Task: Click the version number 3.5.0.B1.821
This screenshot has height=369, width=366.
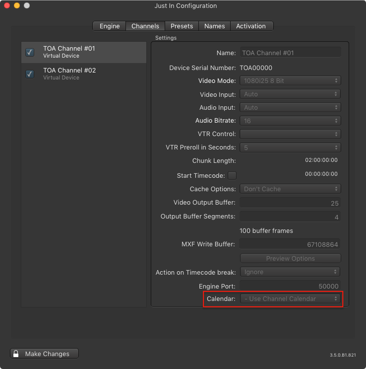Action: point(343,355)
